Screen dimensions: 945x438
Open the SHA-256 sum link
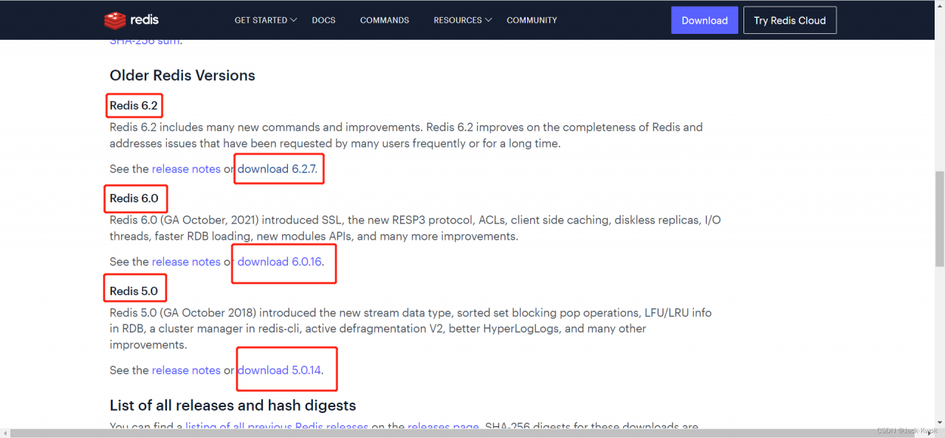[x=145, y=41]
